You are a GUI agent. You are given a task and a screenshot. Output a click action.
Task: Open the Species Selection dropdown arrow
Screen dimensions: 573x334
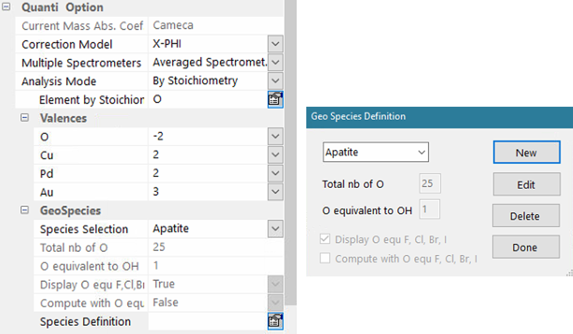coord(275,229)
